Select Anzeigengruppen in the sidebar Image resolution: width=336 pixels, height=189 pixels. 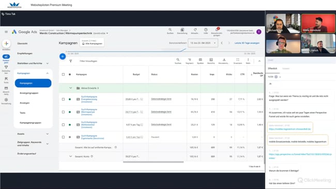tap(29, 93)
